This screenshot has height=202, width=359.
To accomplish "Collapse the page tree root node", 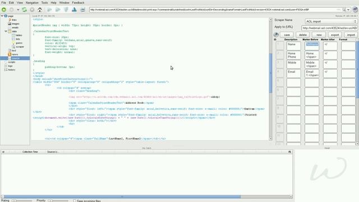I will point(2,16).
